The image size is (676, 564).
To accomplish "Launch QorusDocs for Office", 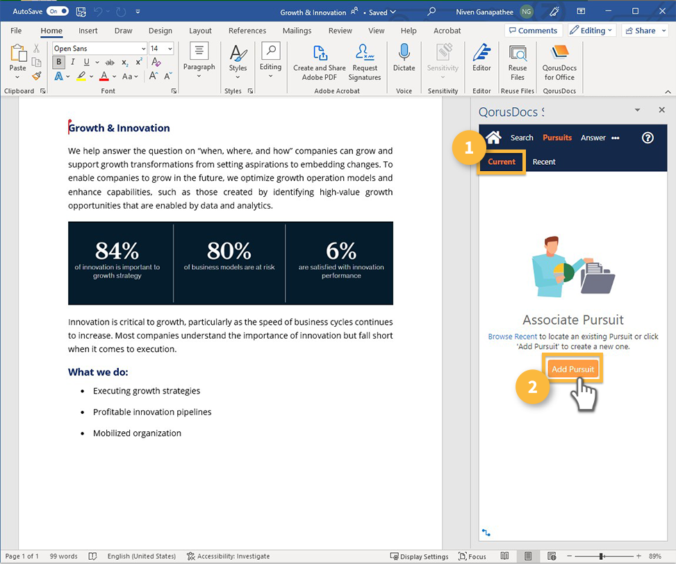I will [559, 63].
